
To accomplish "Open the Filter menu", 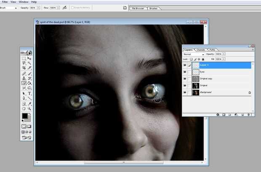I will pyautogui.click(x=5, y=2).
